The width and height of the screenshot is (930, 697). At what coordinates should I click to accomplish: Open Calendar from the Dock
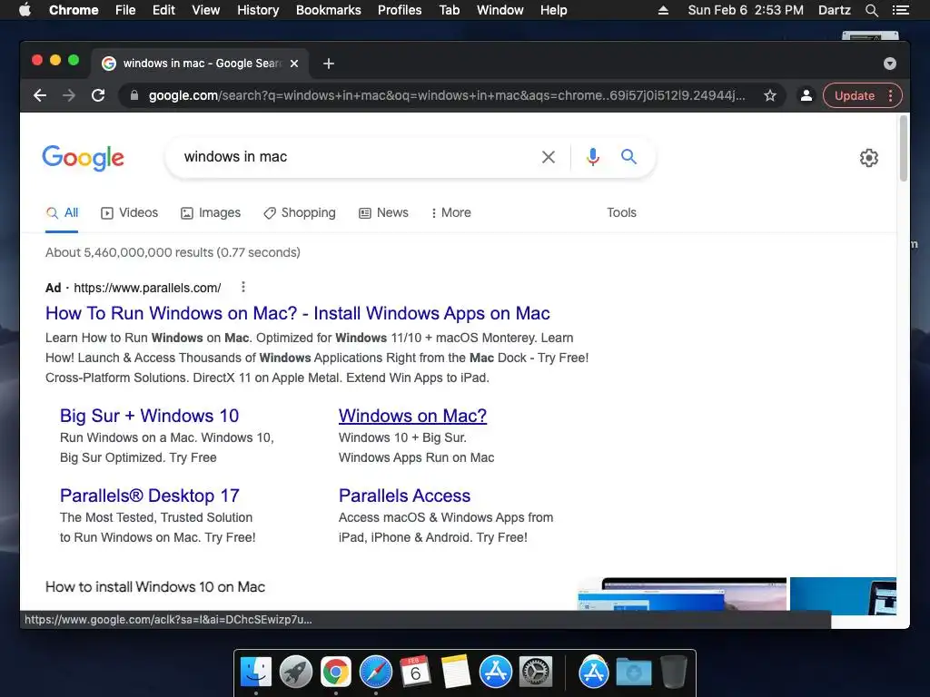point(415,672)
